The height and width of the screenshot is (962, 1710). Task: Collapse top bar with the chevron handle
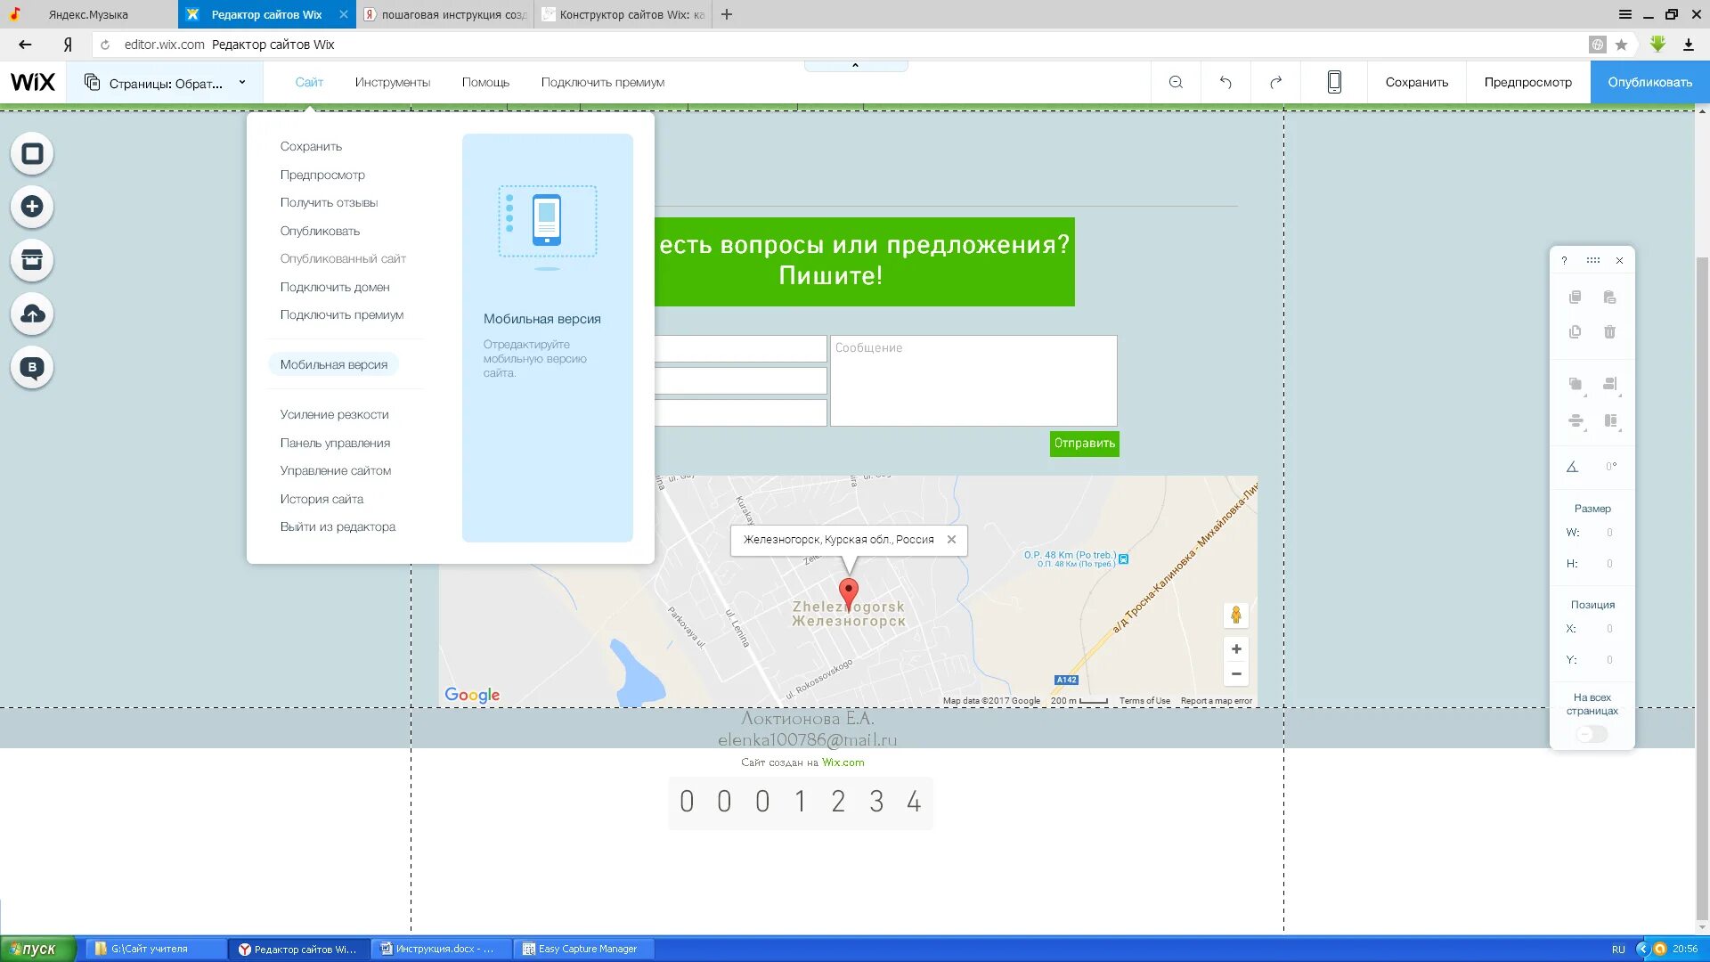(855, 66)
